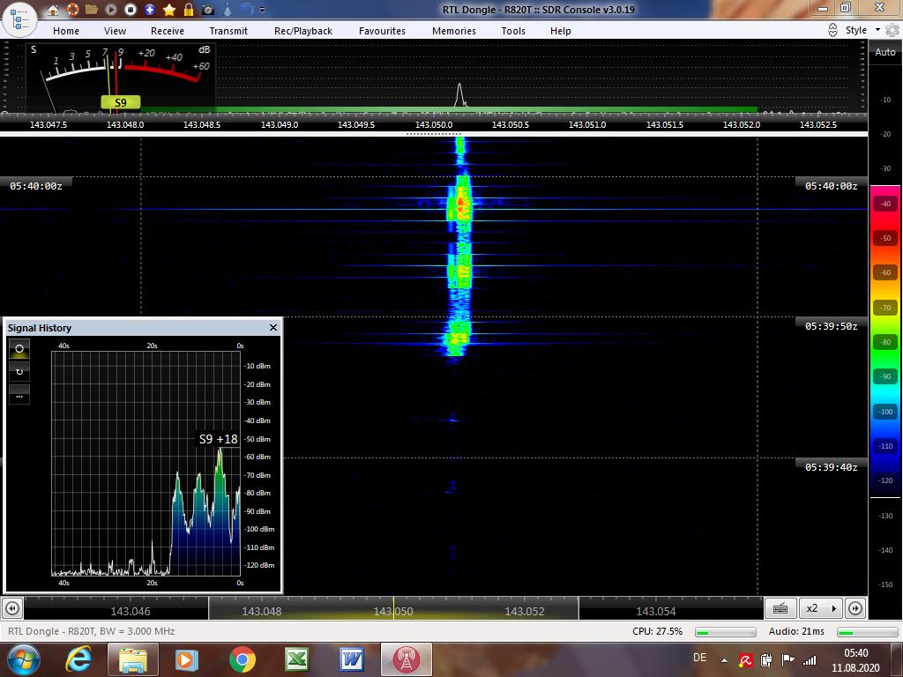903x677 pixels.
Task: Click the gear options icon near Style
Action: click(892, 30)
